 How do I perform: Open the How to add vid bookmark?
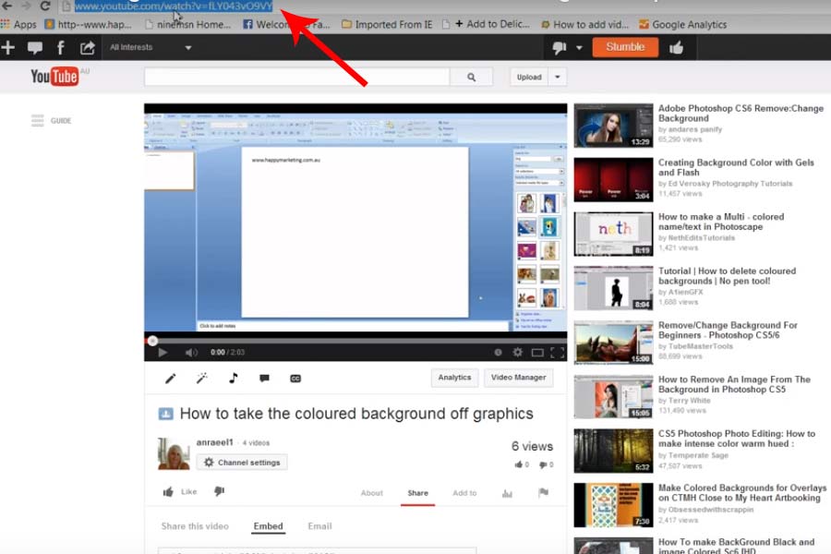tap(584, 24)
